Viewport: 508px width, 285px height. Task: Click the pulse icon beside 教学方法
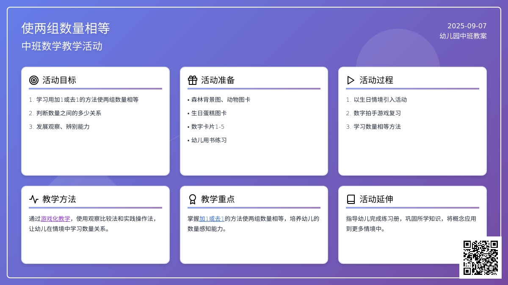[x=34, y=199]
